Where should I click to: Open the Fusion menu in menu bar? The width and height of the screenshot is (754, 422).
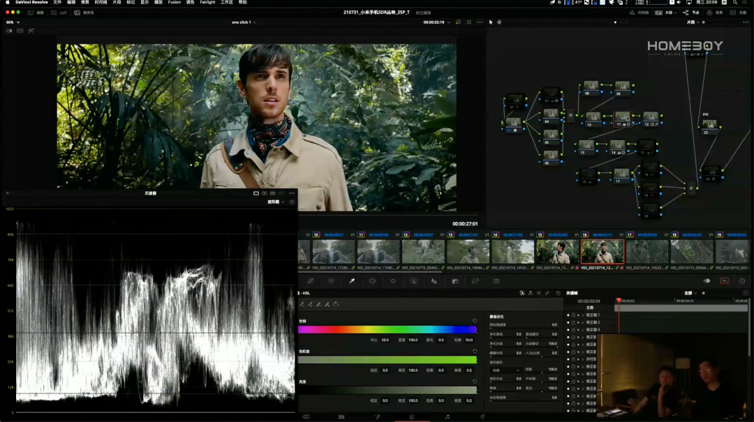[x=174, y=3]
